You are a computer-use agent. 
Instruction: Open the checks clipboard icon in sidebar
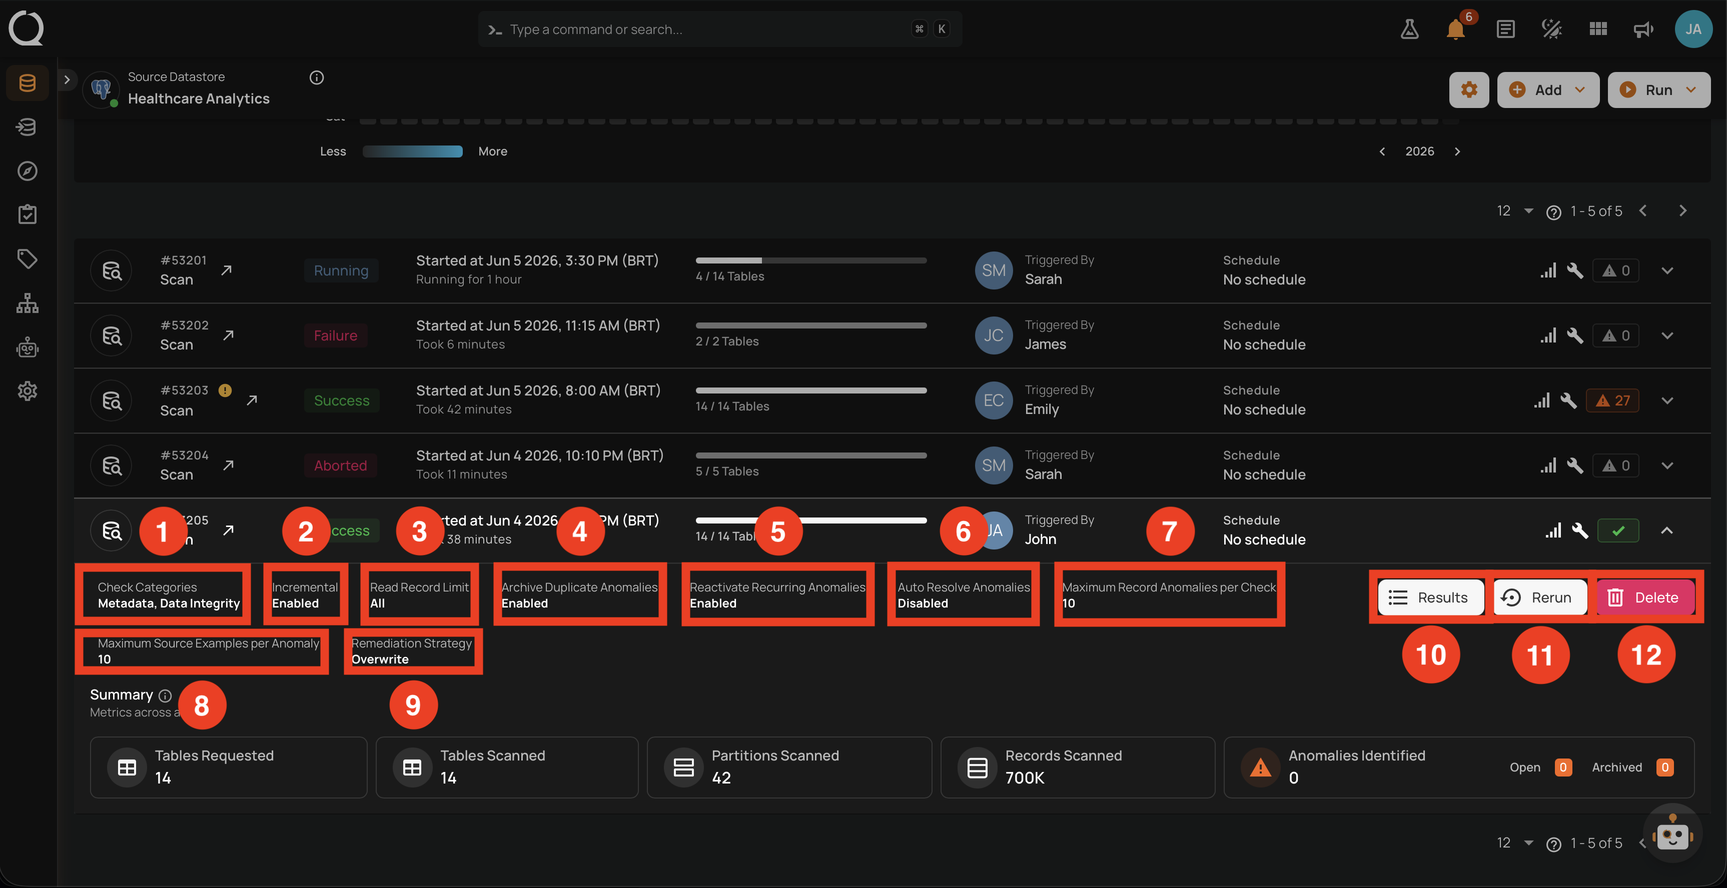pyautogui.click(x=27, y=214)
